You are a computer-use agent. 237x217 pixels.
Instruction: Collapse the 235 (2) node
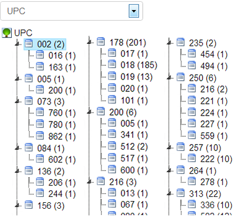tap(169, 43)
